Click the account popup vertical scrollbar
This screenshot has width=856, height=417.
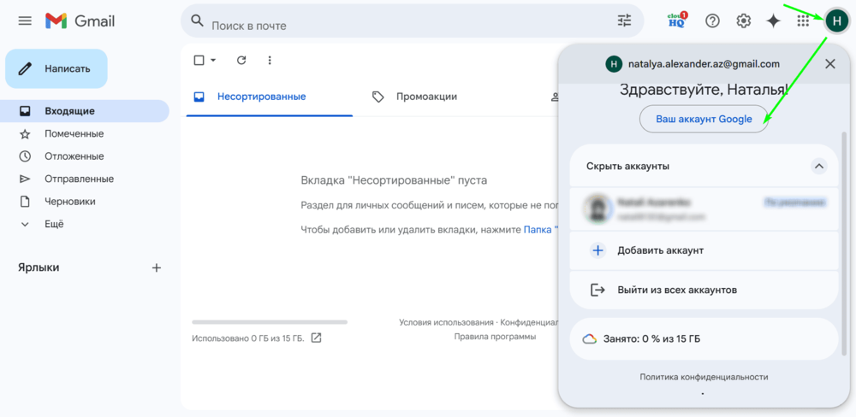click(x=845, y=243)
